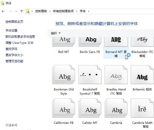Open 控制面板主页 link

click(x=14, y=22)
